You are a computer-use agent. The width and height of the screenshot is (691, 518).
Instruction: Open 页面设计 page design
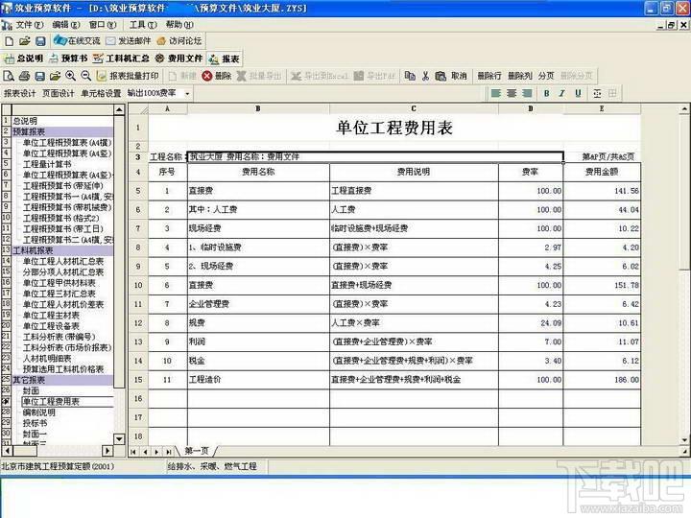tap(59, 93)
